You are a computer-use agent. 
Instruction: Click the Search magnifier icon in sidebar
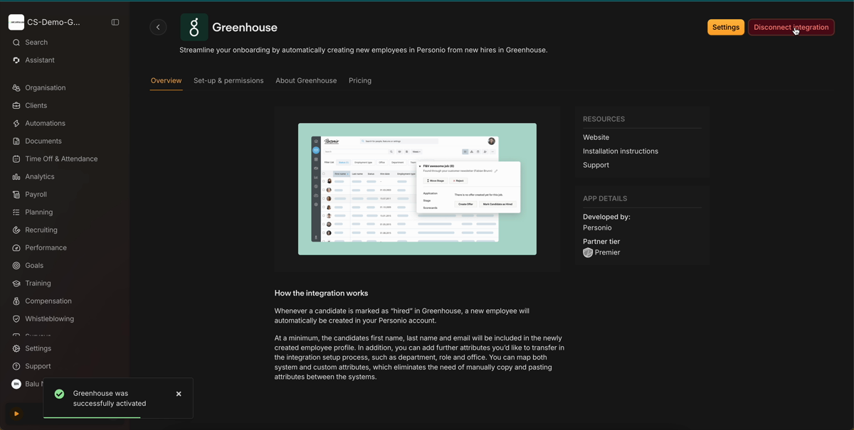[16, 43]
